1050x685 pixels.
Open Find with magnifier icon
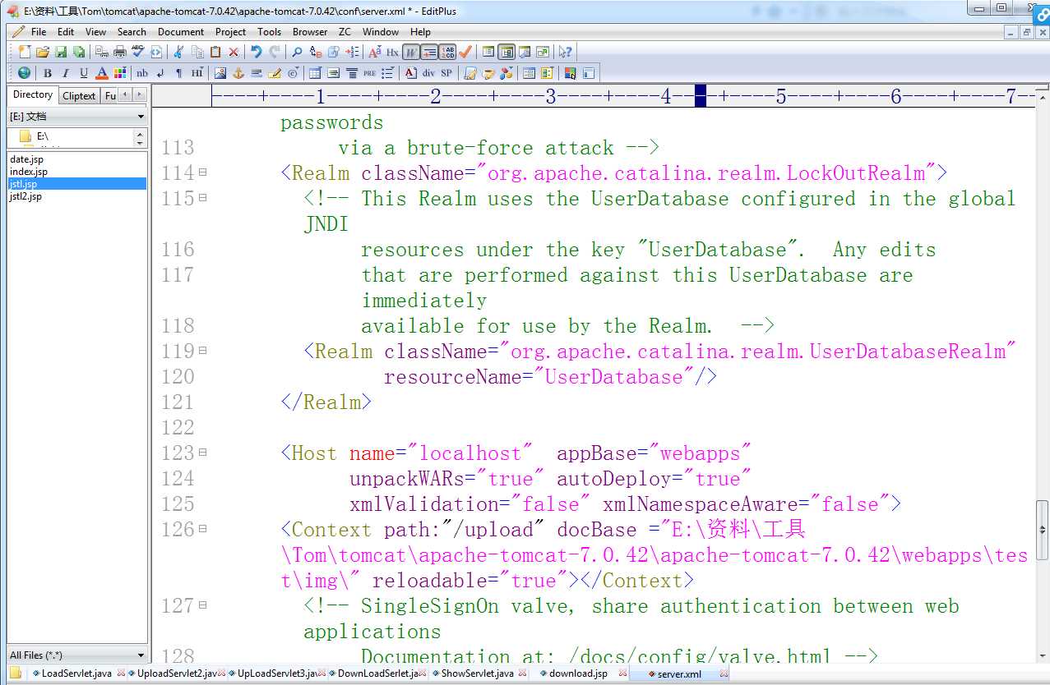tap(297, 52)
